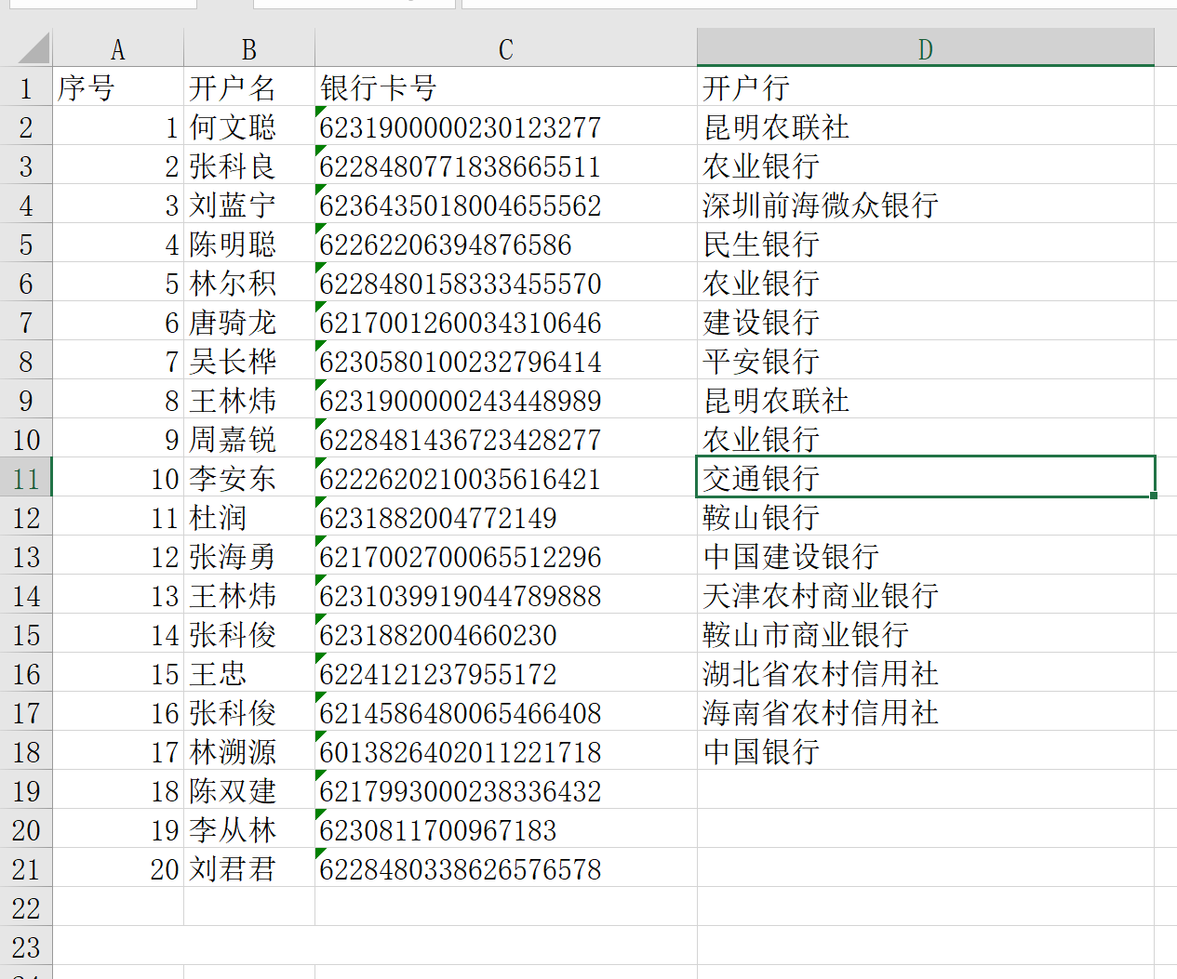Select column A by its header
This screenshot has width=1177, height=979.
(117, 49)
